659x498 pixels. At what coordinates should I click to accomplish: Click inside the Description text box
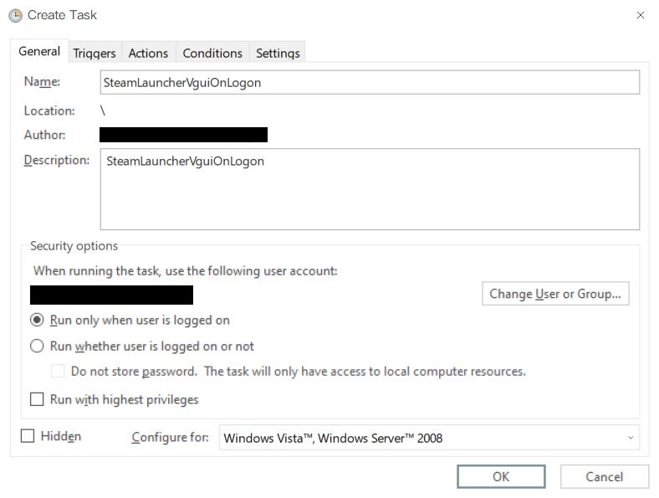point(370,189)
